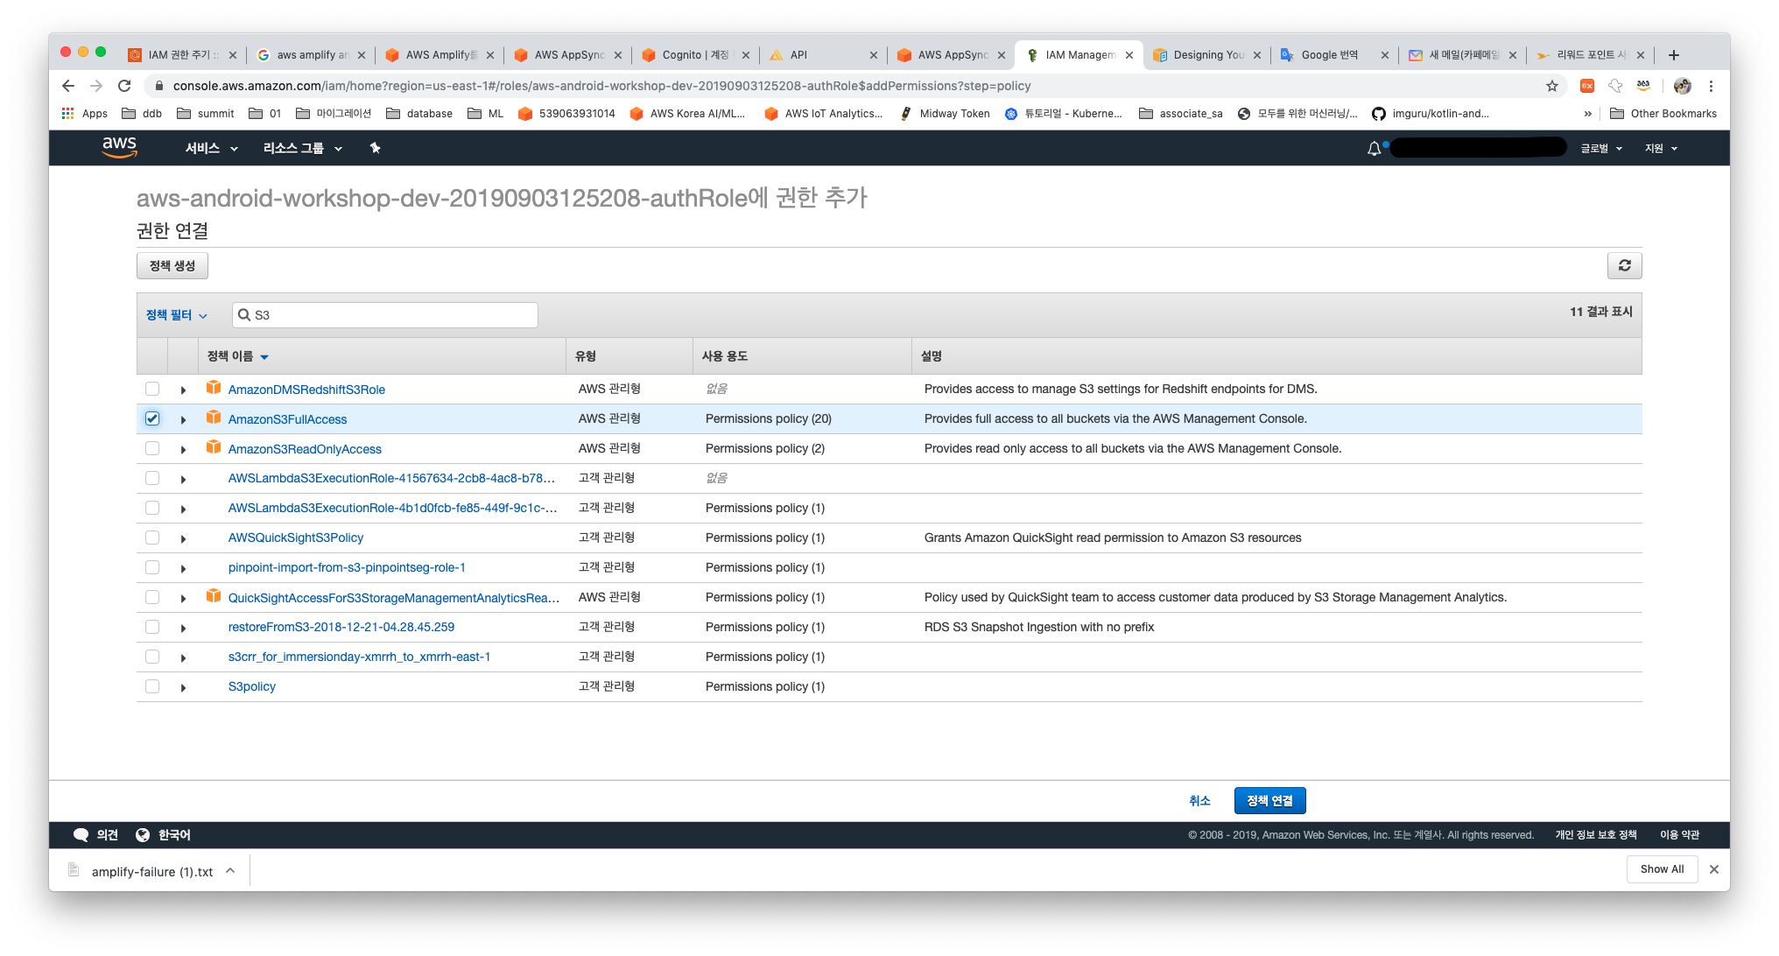
Task: Click the 취소 cancel link
Action: [1199, 800]
